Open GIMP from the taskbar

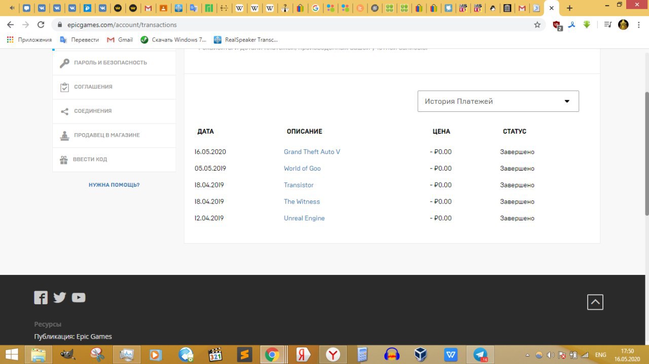[67, 354]
